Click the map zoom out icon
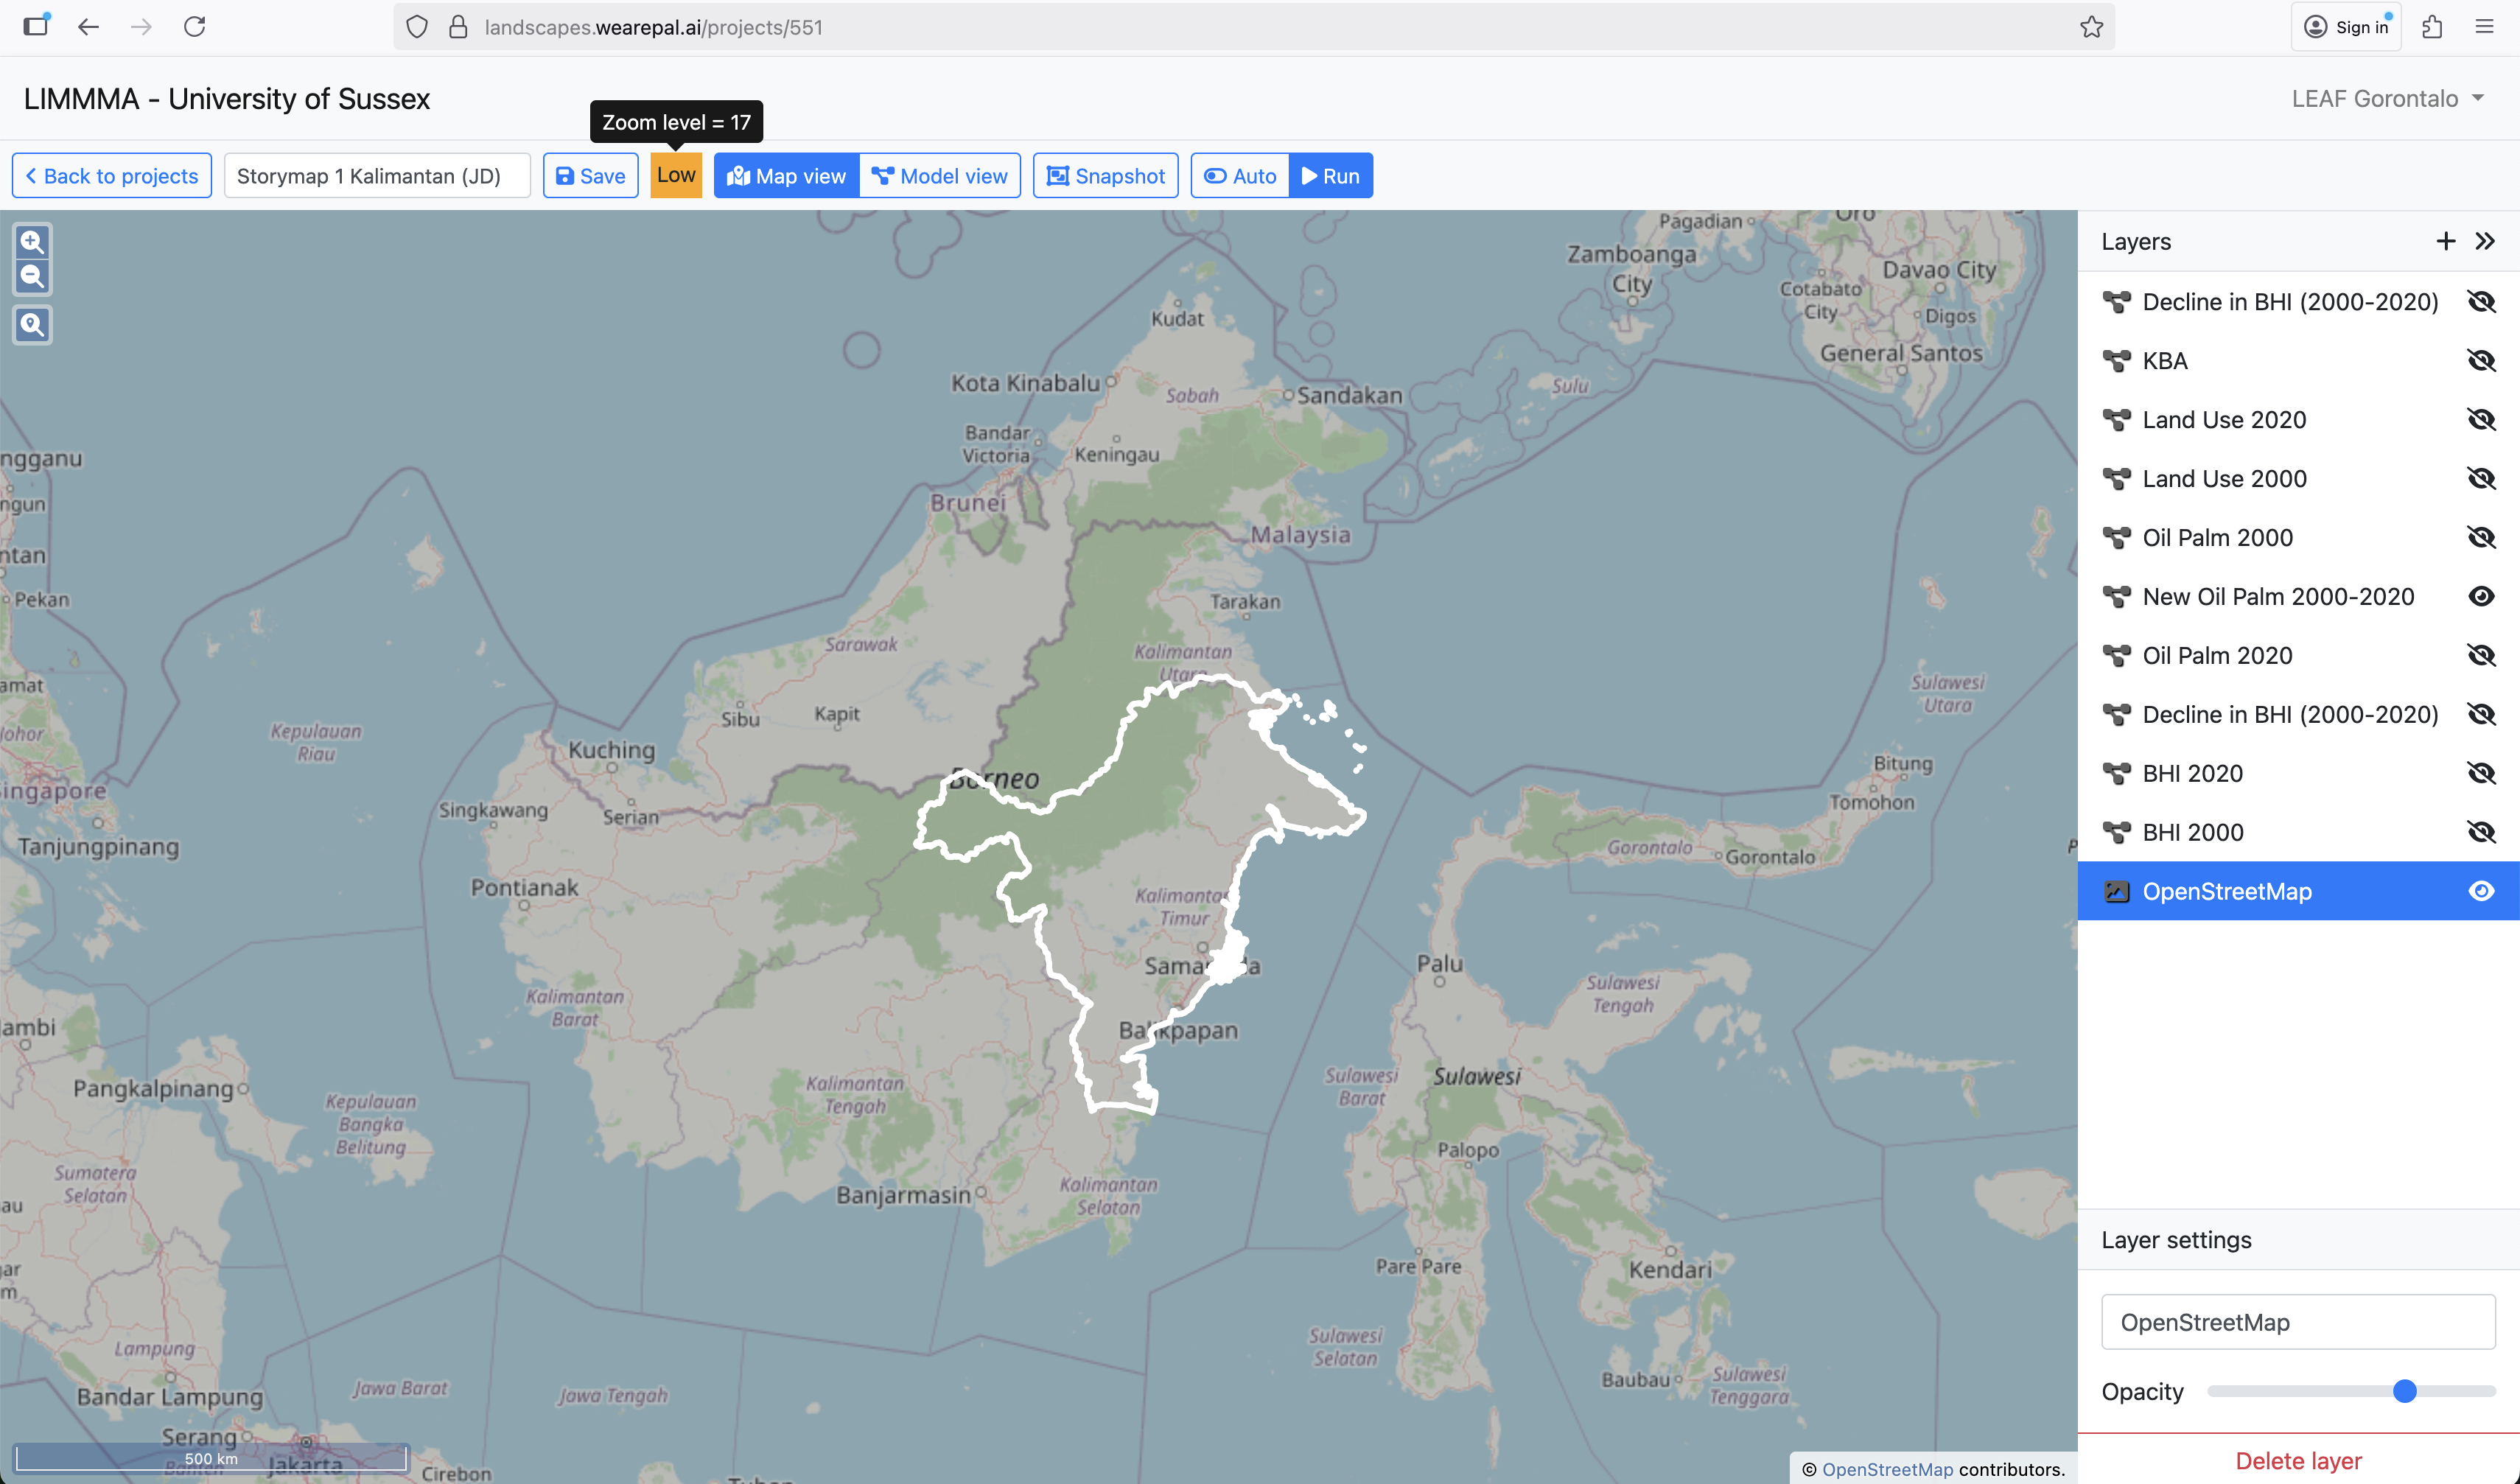2520x1484 pixels. [x=32, y=277]
